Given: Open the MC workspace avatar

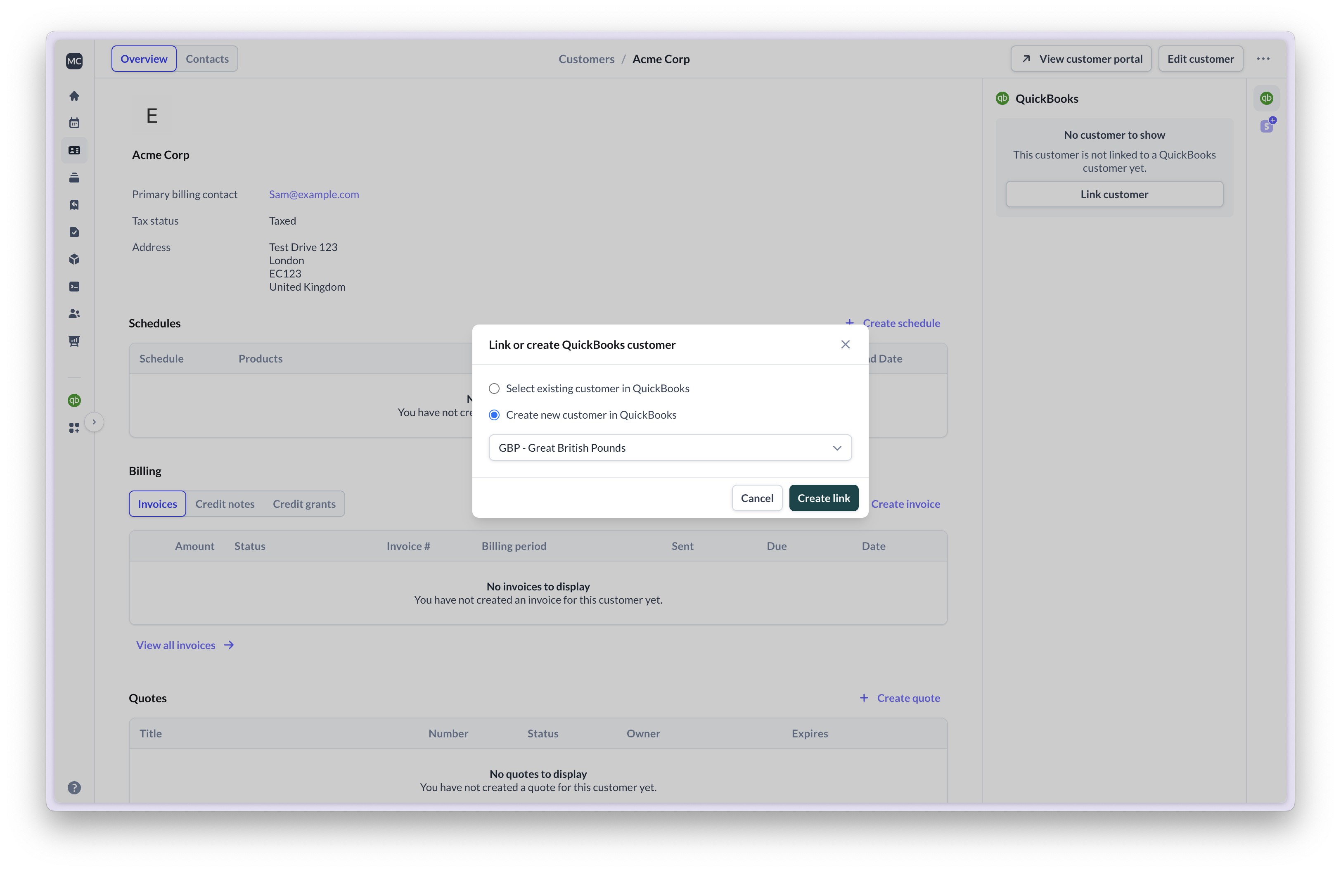Looking at the screenshot, I should [x=74, y=61].
